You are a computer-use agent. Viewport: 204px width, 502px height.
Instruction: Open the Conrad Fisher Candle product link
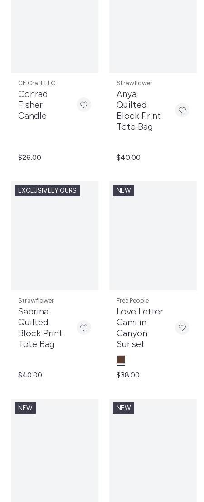[33, 105]
